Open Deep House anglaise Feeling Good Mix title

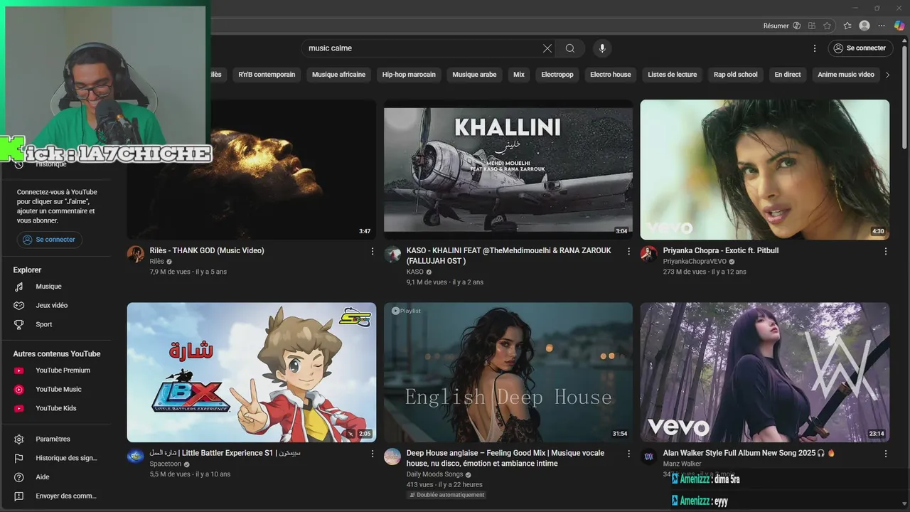coord(505,458)
